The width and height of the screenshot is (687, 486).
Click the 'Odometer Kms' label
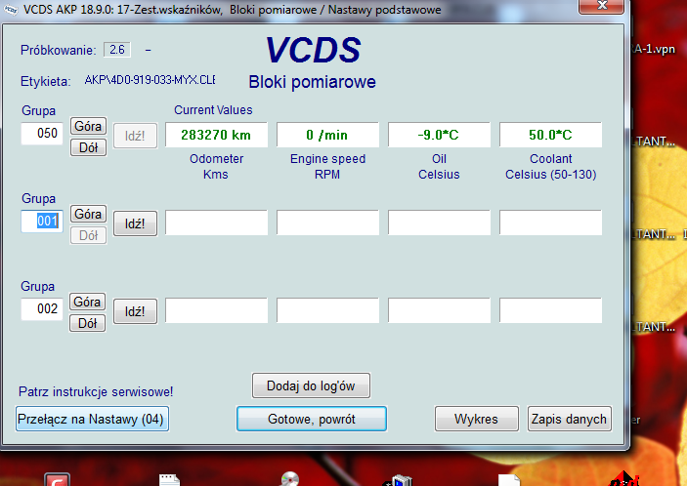click(x=216, y=167)
